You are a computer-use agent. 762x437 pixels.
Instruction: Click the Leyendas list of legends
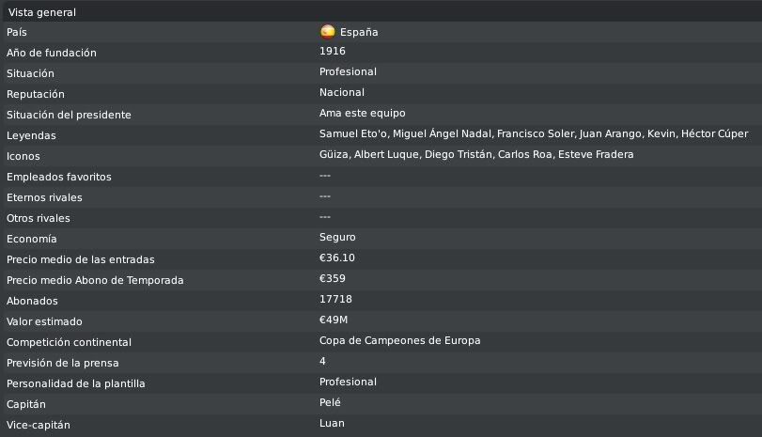point(534,133)
